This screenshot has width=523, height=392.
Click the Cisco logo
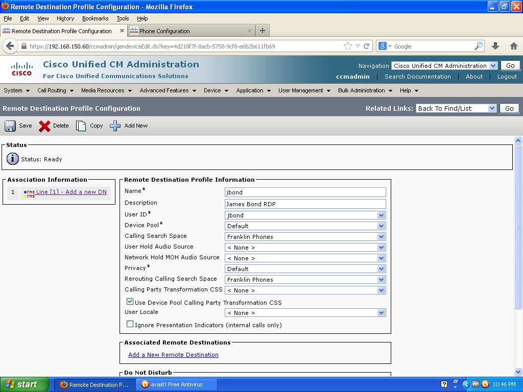point(21,69)
